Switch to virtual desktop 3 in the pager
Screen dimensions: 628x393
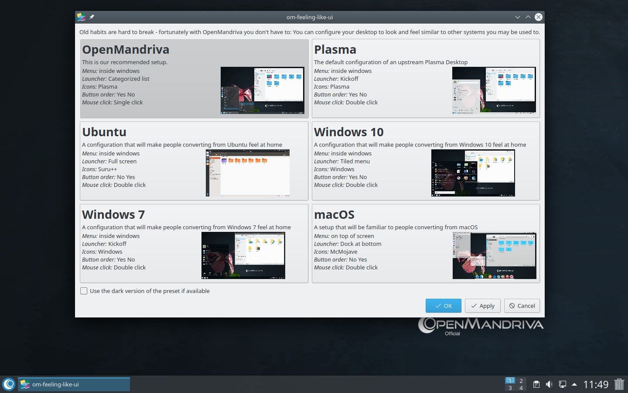click(510, 388)
